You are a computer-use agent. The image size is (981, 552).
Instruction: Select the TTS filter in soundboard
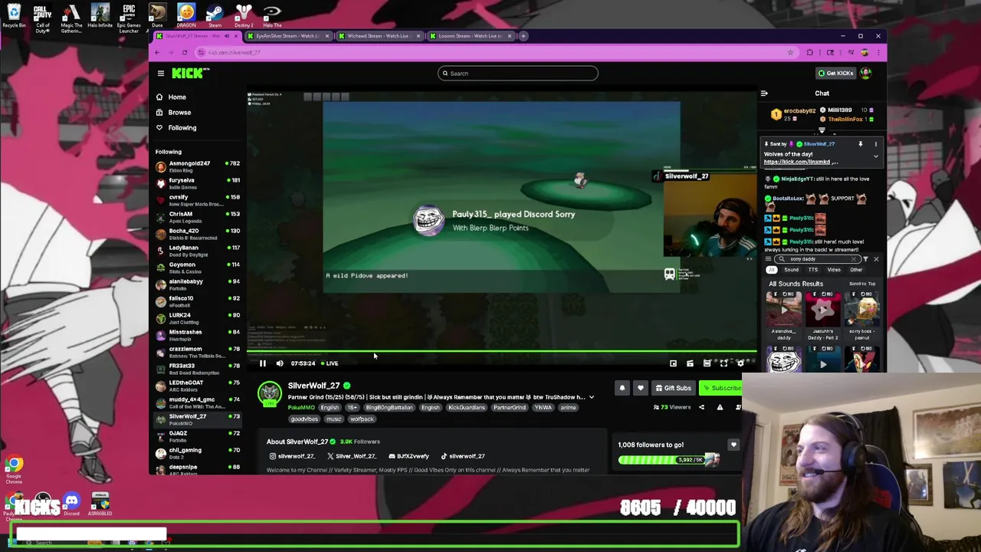pos(813,270)
